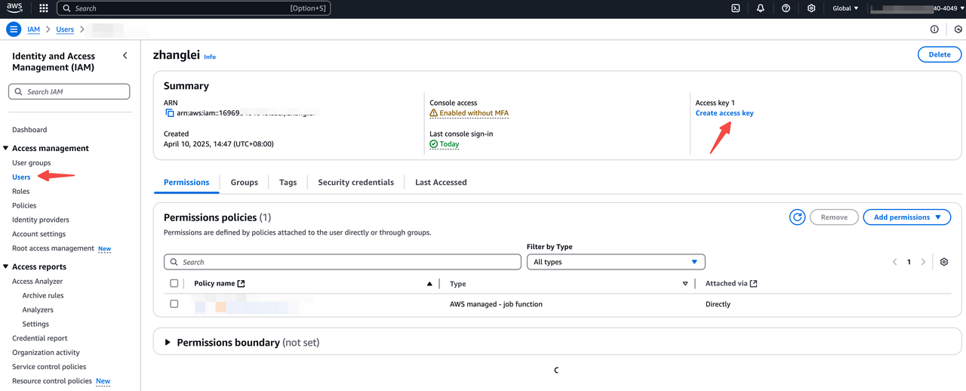
Task: Select all policies checkbox in header
Action: click(174, 284)
